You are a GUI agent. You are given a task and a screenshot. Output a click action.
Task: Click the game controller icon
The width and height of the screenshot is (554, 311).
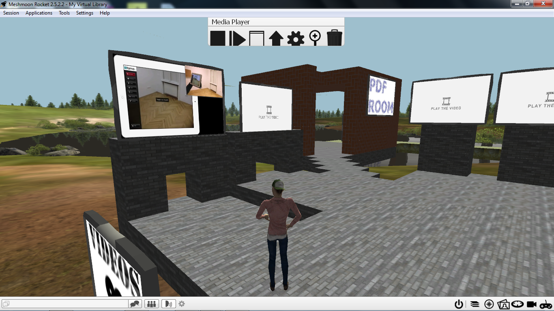point(546,304)
